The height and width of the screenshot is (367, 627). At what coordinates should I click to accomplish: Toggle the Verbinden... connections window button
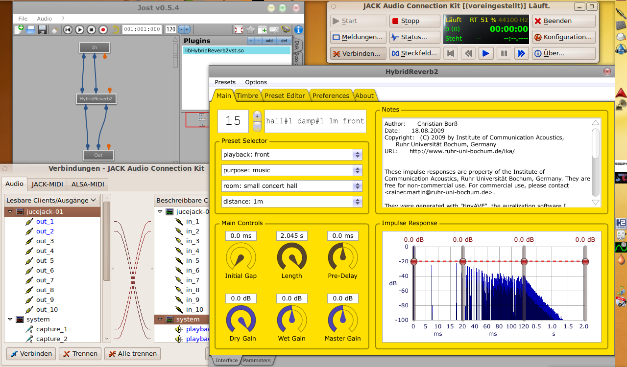356,53
